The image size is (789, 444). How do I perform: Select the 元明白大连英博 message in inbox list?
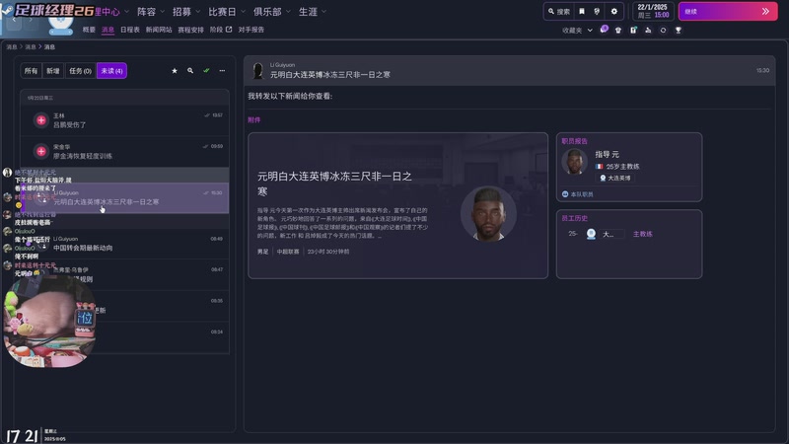[125, 198]
